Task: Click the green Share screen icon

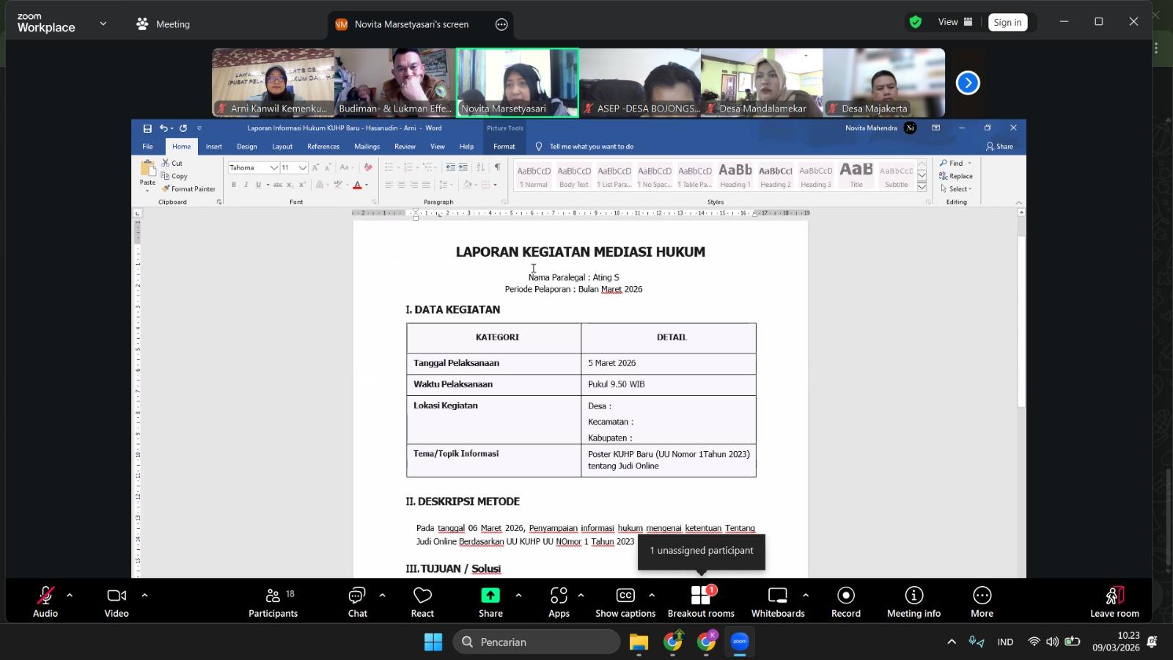Action: point(490,595)
